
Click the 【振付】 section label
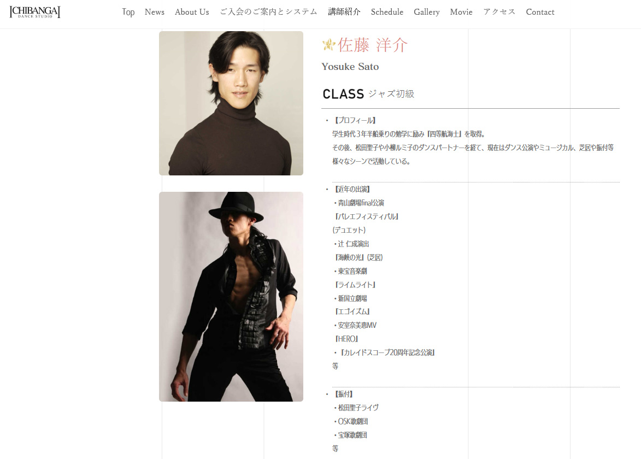[x=343, y=394]
